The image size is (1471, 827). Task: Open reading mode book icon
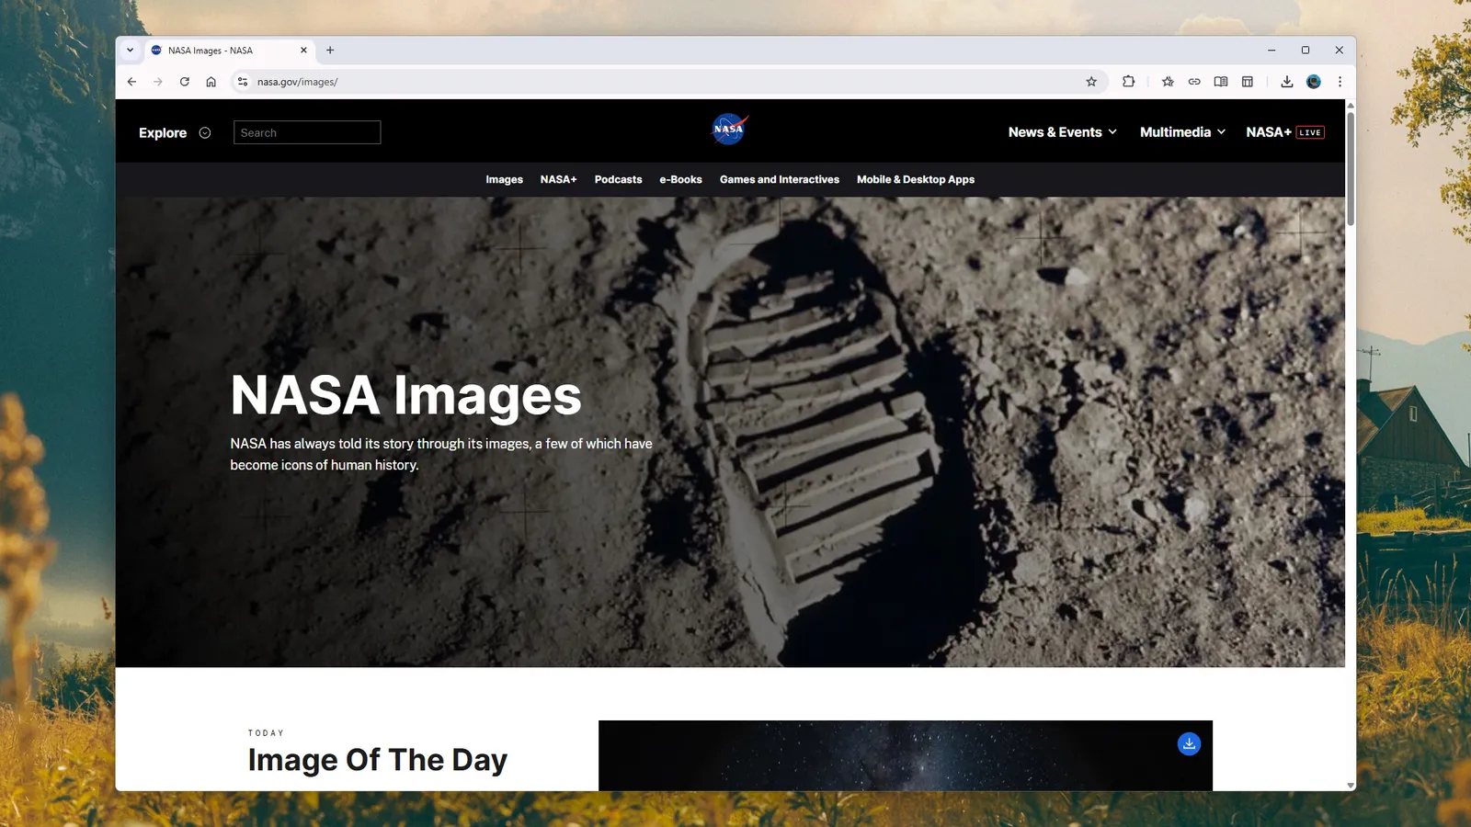click(x=1221, y=82)
